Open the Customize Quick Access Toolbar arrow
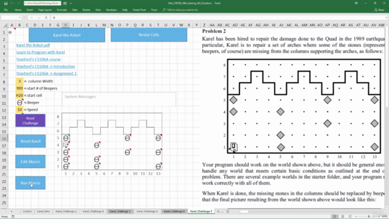The height and width of the screenshot is (219, 389). (x=71, y=3)
